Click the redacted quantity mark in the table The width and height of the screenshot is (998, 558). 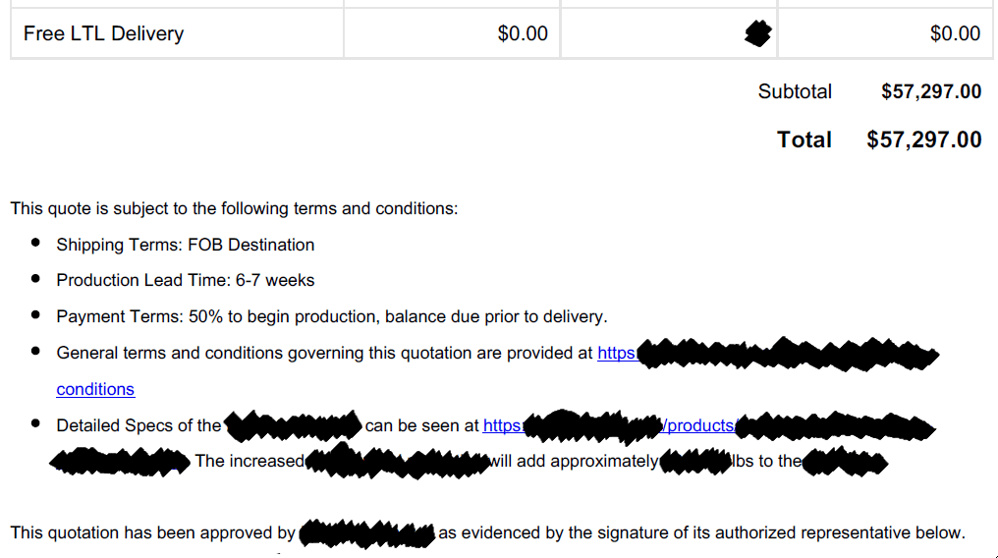tap(757, 33)
